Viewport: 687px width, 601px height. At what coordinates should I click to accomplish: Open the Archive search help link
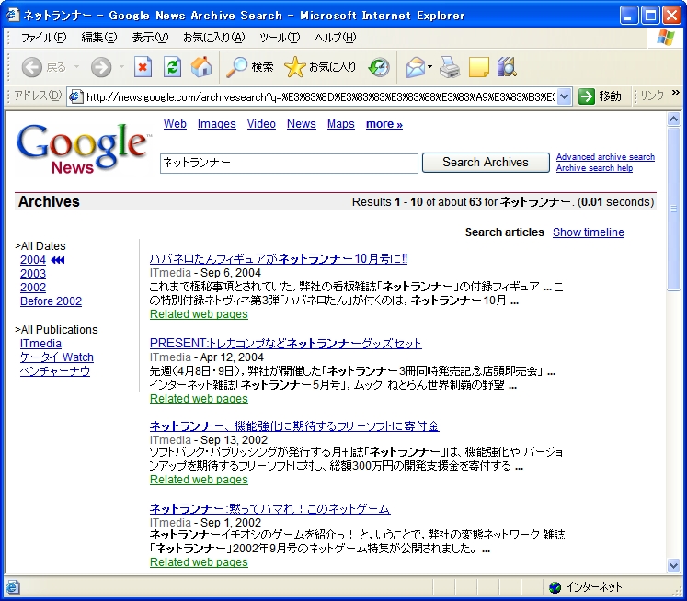pyautogui.click(x=594, y=168)
